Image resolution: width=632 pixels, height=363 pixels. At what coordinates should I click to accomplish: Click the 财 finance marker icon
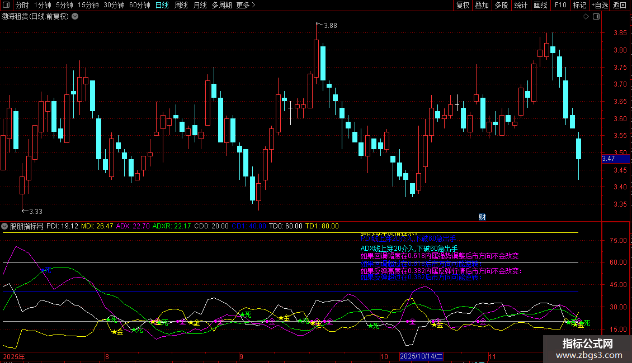tap(482, 217)
